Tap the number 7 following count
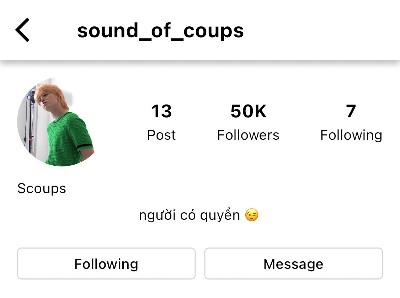 351,111
